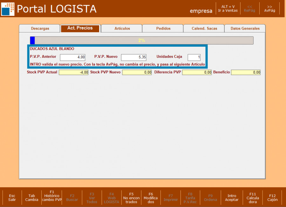This screenshot has width=286, height=207.
Task: Open the F11 Calculadora
Action: click(253, 198)
